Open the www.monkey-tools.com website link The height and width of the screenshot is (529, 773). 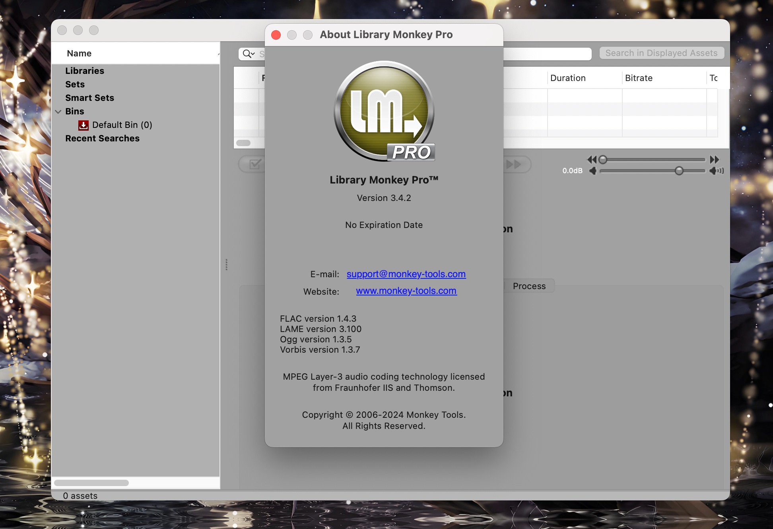pos(406,291)
